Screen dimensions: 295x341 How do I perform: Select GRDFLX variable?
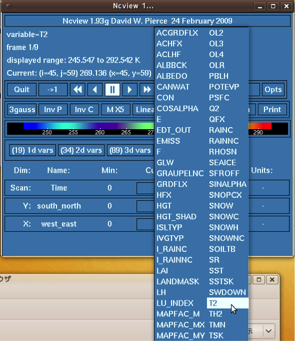(172, 184)
